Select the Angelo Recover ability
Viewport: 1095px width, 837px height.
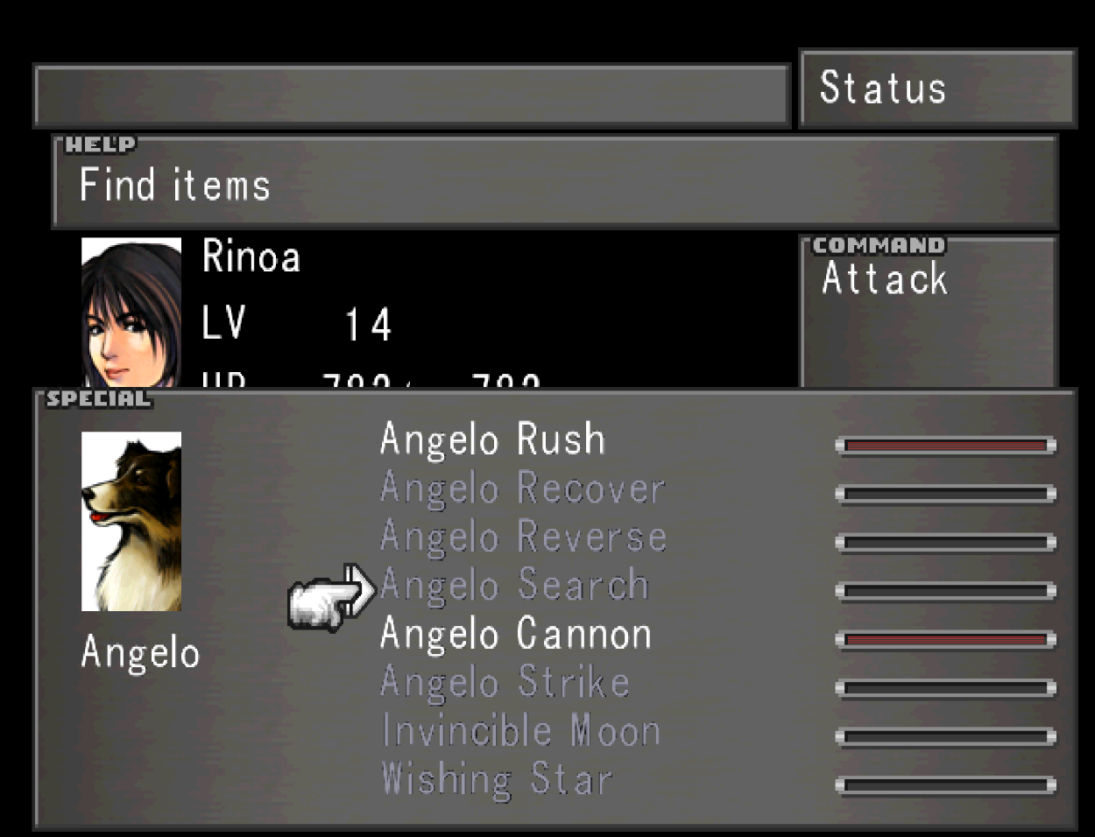(523, 489)
